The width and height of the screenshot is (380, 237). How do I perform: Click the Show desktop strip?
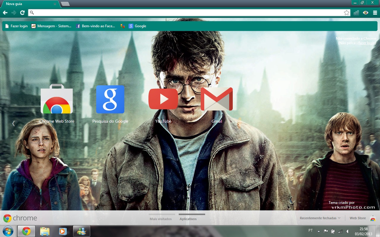click(x=378, y=231)
